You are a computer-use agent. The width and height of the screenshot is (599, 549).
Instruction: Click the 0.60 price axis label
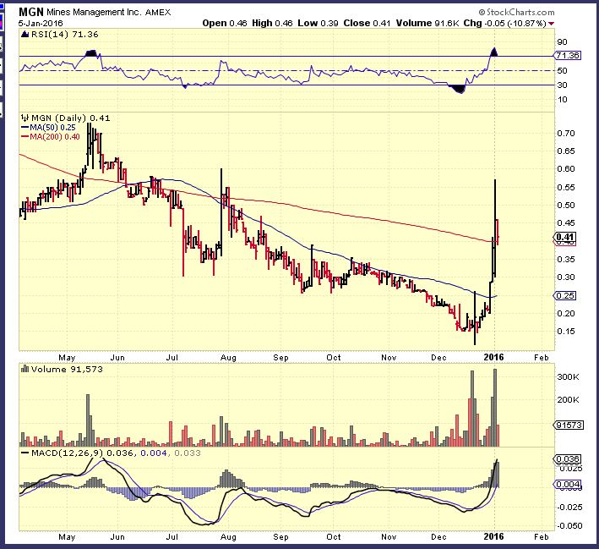click(566, 168)
